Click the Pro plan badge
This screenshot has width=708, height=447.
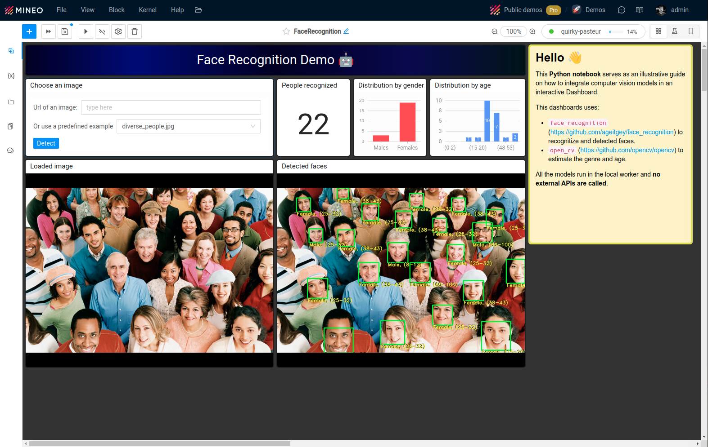coord(554,10)
